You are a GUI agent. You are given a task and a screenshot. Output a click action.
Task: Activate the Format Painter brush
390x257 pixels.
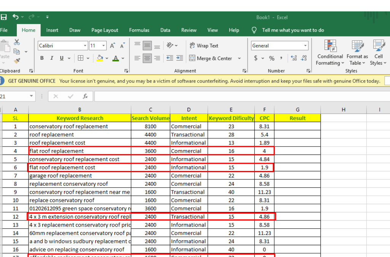click(17, 61)
